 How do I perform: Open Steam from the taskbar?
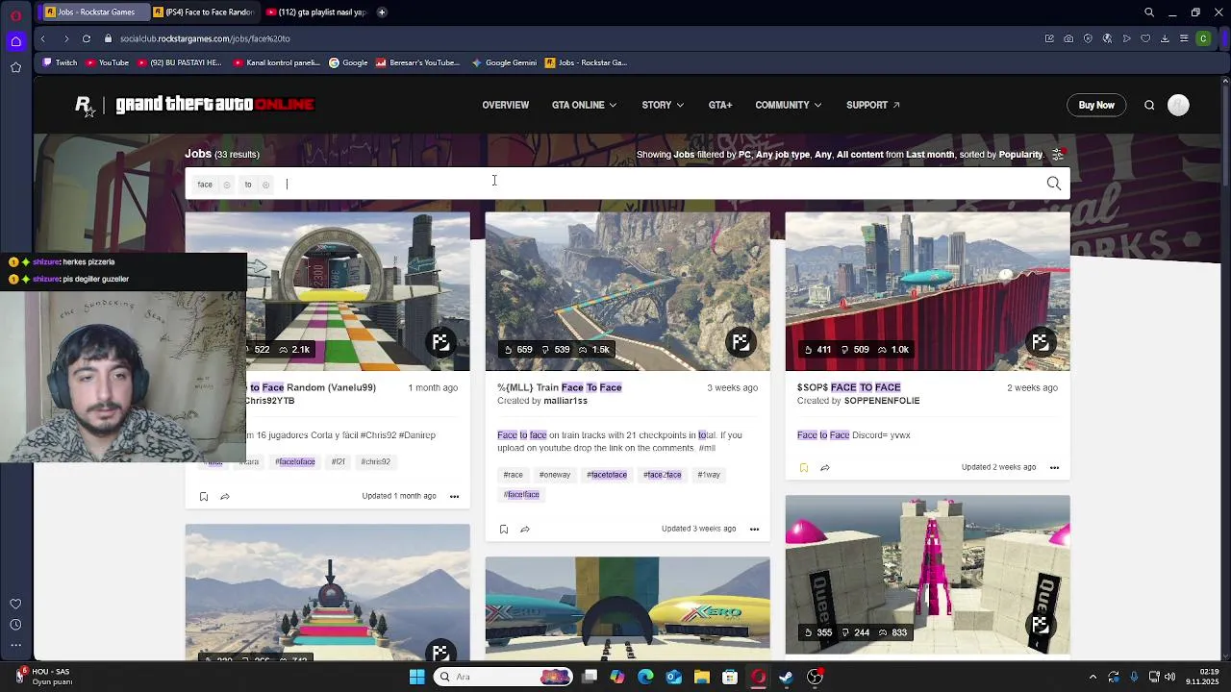(786, 677)
